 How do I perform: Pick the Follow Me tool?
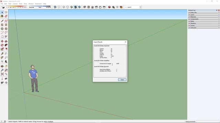pyautogui.click(x=6, y=45)
